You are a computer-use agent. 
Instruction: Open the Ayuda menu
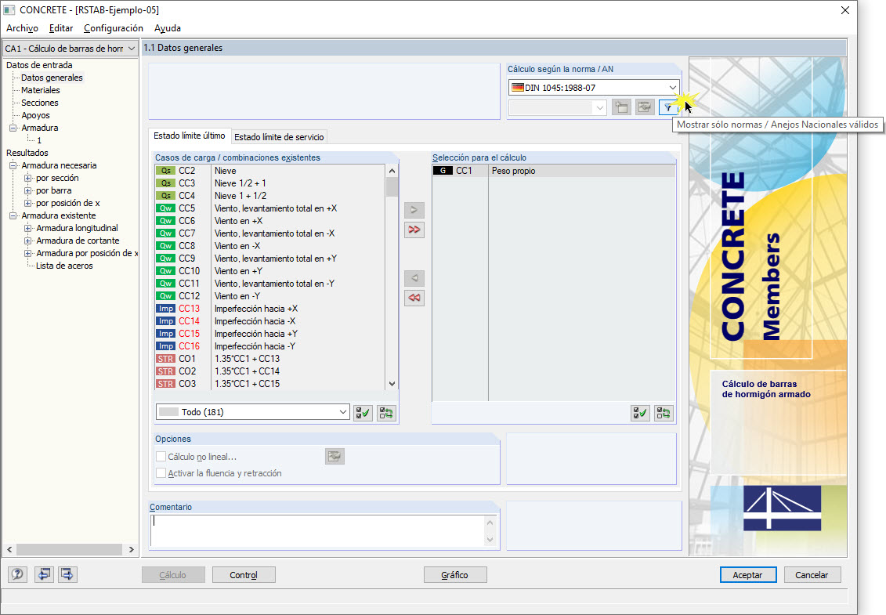coord(168,28)
